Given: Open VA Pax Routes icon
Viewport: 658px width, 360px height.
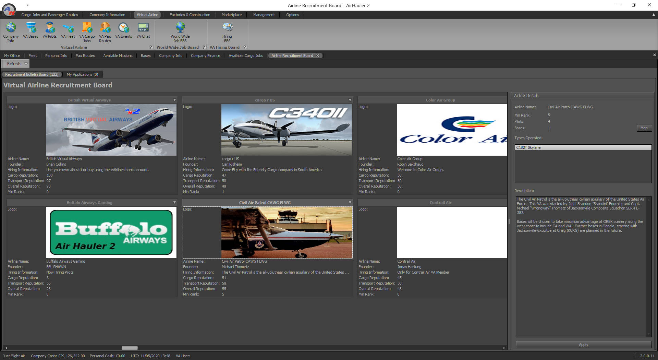Looking at the screenshot, I should (x=105, y=33).
